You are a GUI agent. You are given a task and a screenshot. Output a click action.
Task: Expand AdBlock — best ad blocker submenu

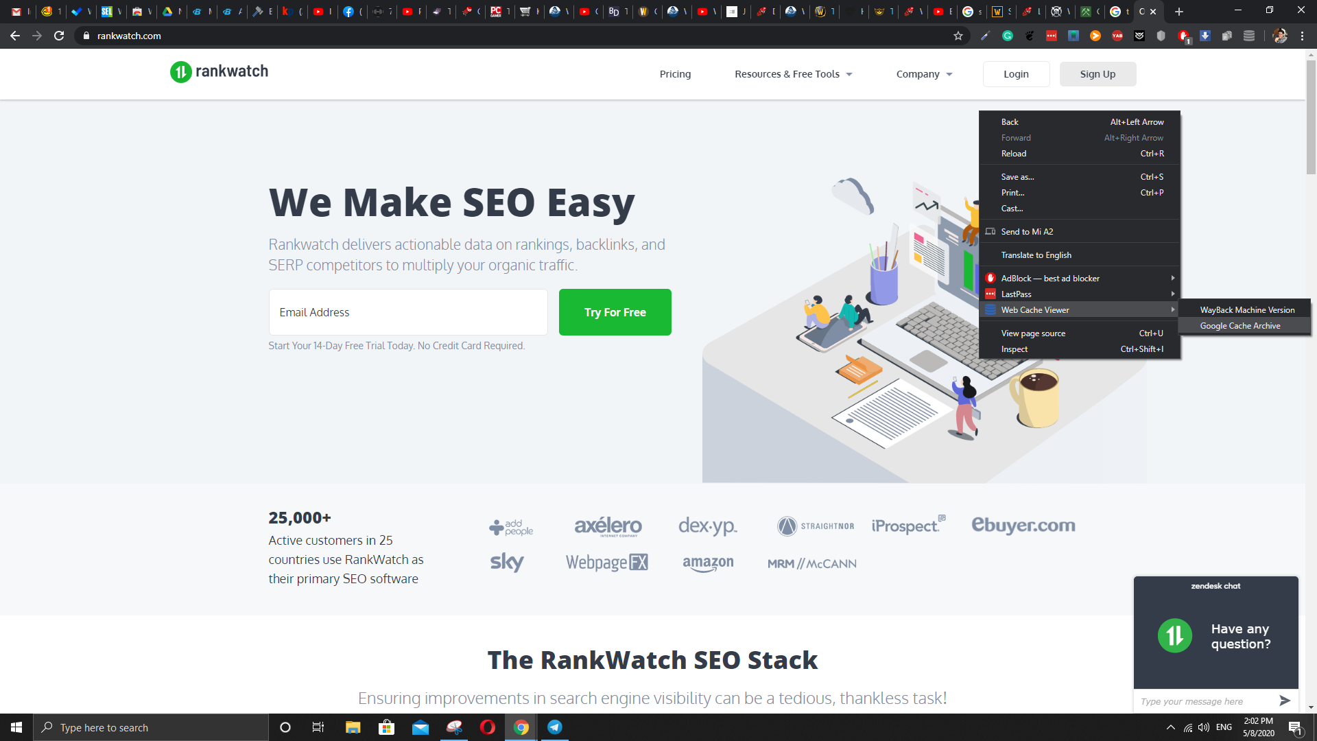click(1080, 279)
